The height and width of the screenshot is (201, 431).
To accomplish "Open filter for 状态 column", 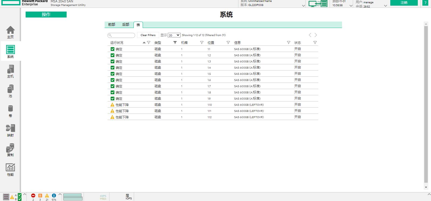I will 315,43.
